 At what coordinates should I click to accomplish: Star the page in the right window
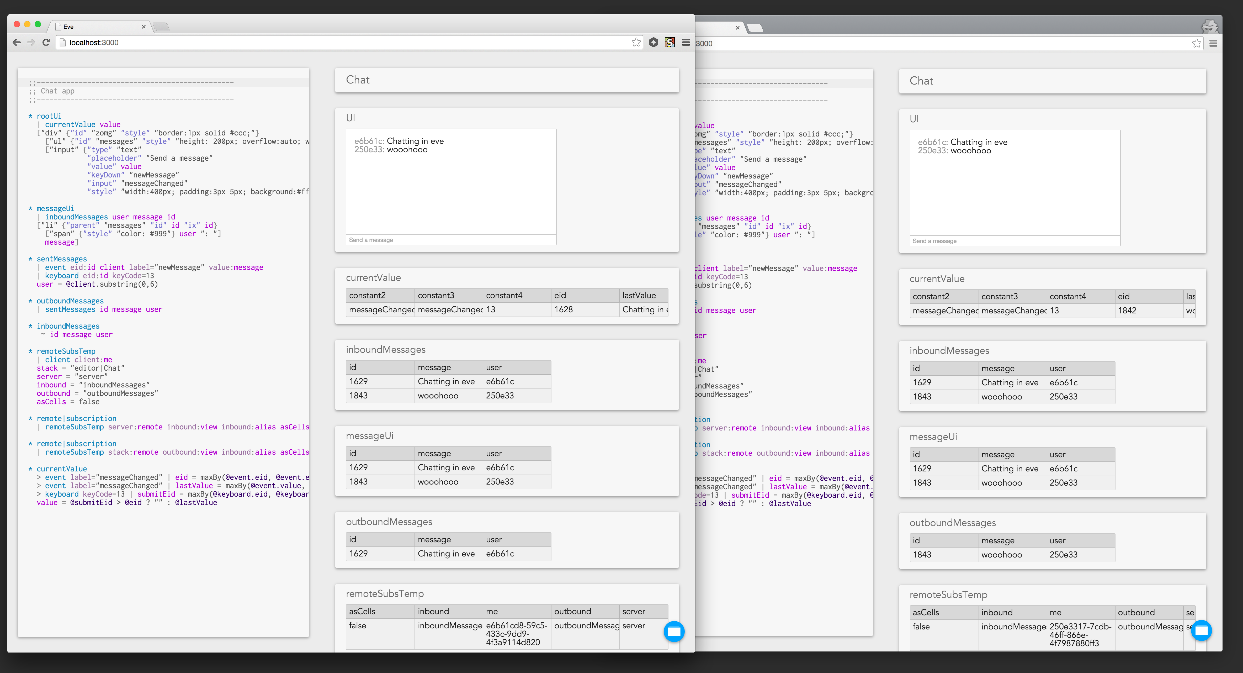(1196, 44)
